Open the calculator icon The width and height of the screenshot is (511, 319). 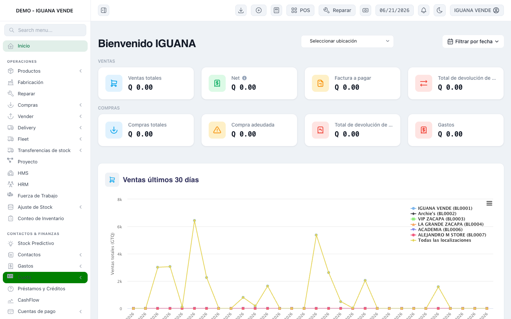pos(276,10)
